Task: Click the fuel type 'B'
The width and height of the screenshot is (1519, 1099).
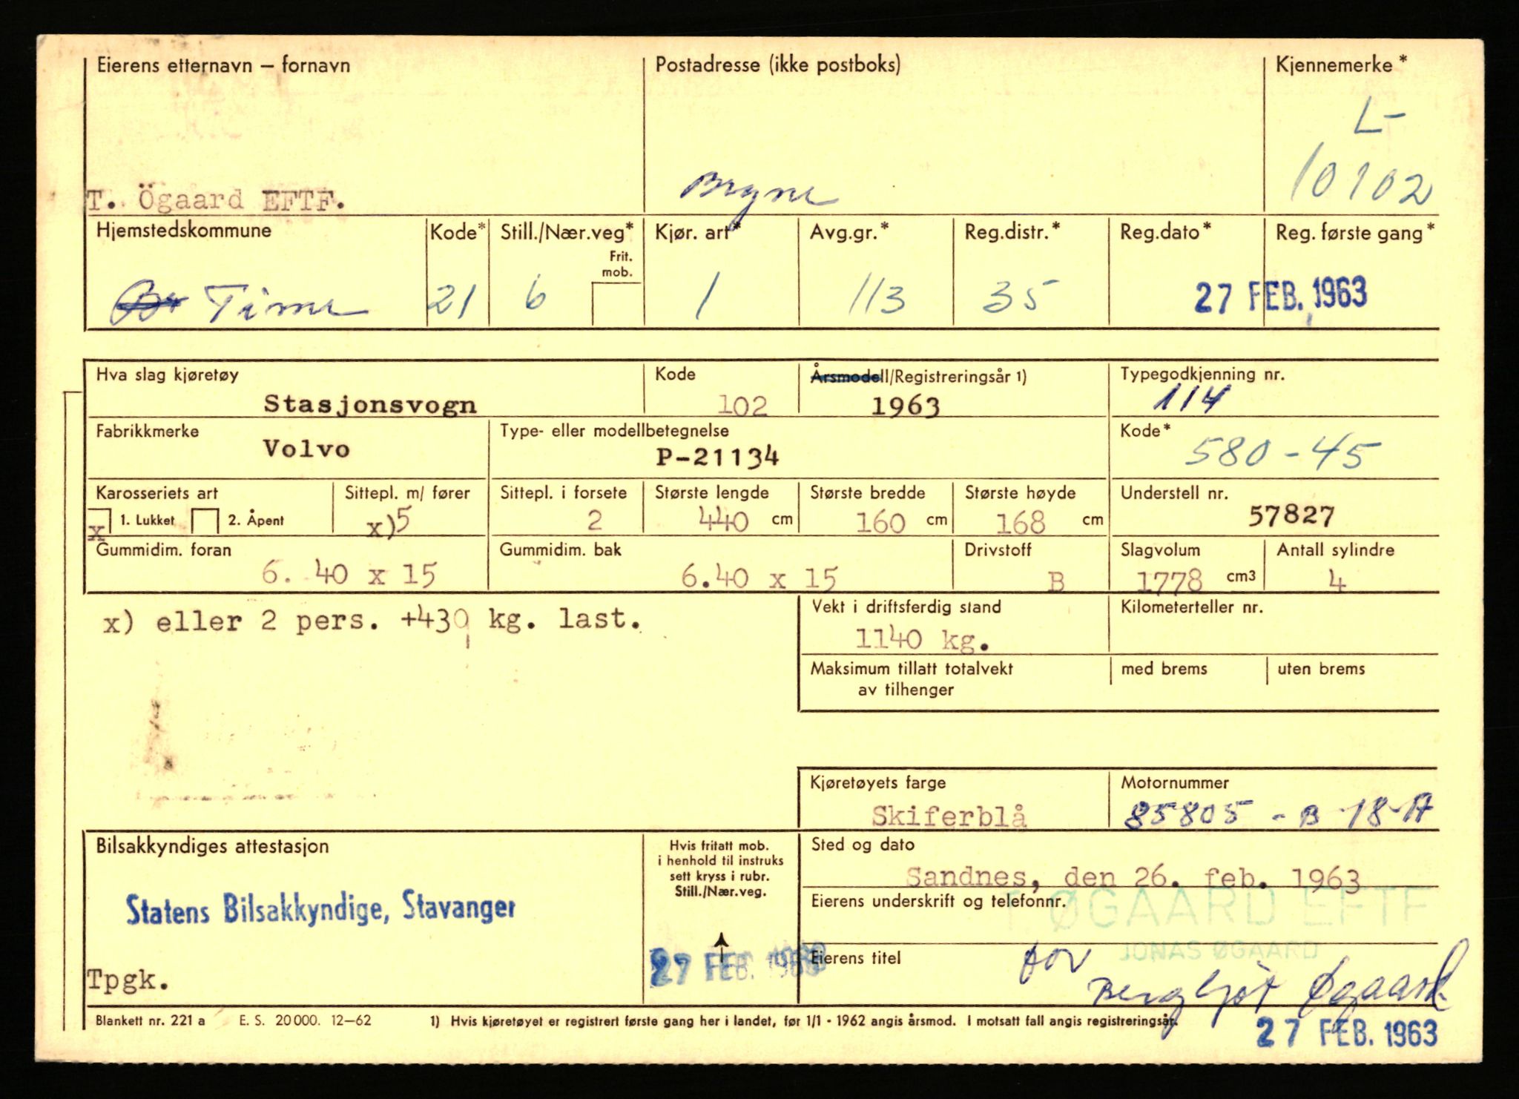Action: [x=1056, y=581]
